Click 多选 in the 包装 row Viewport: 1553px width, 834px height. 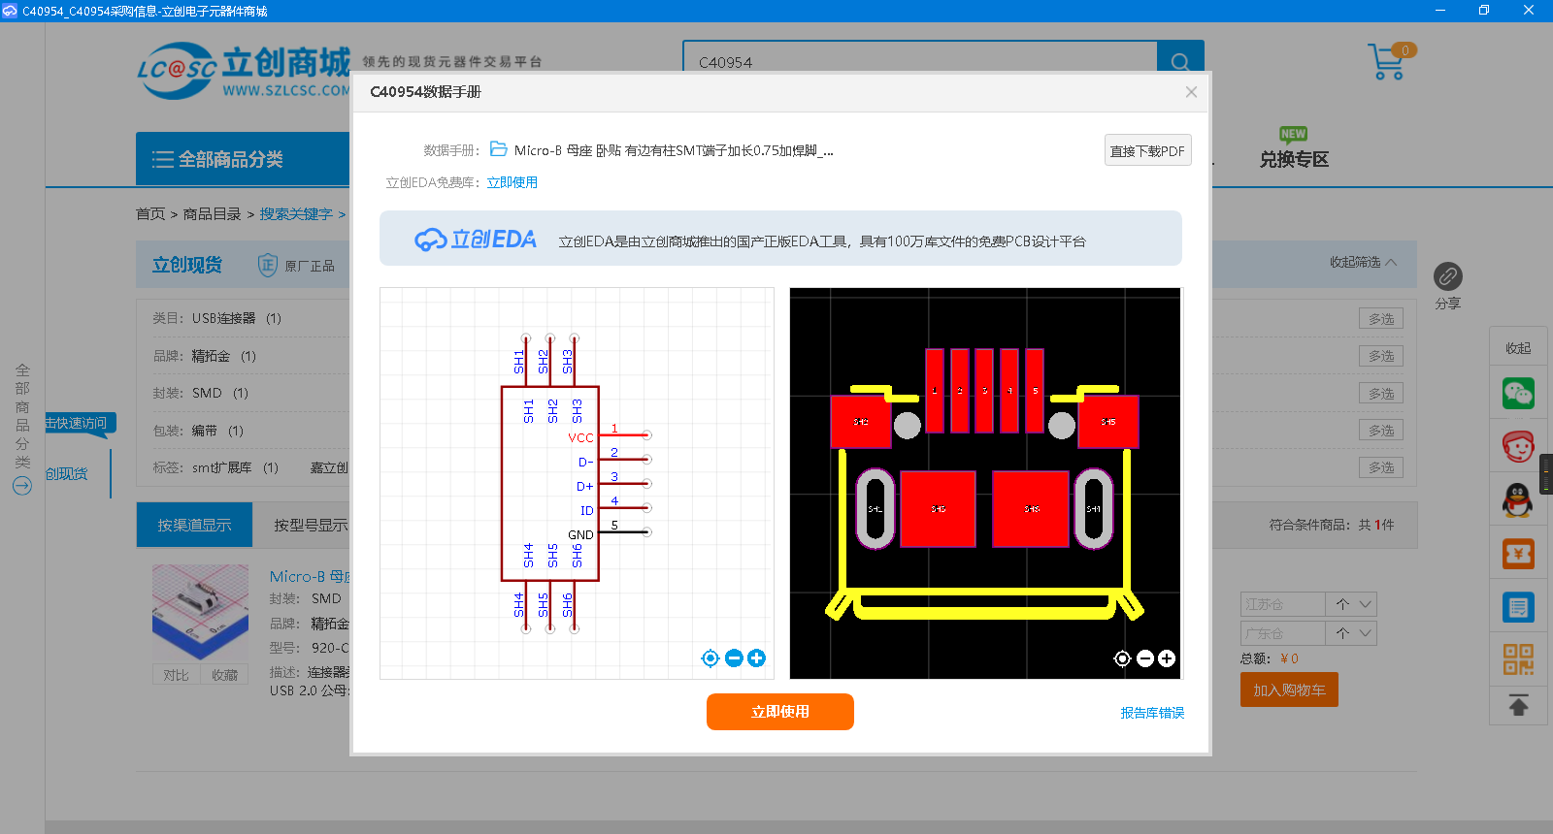1381,431
